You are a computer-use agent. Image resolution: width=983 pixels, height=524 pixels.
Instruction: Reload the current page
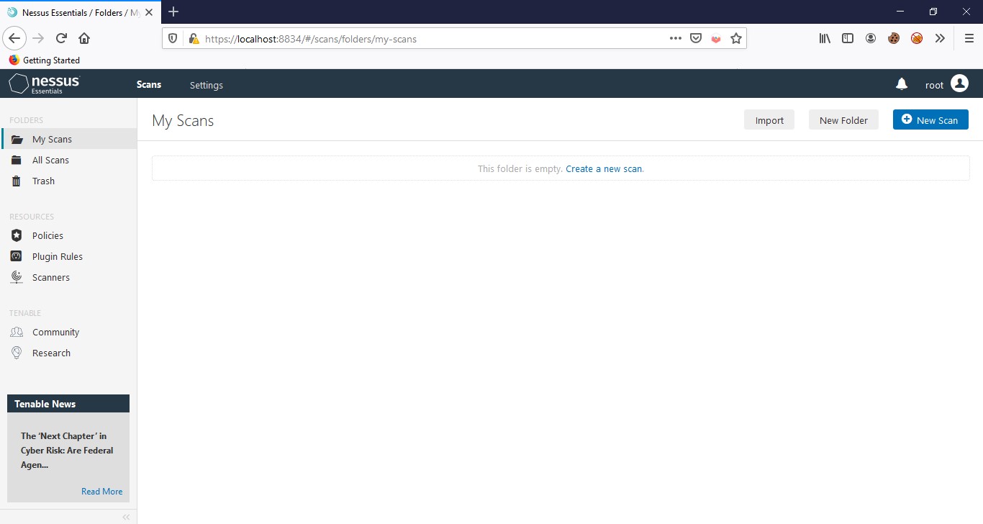tap(61, 38)
